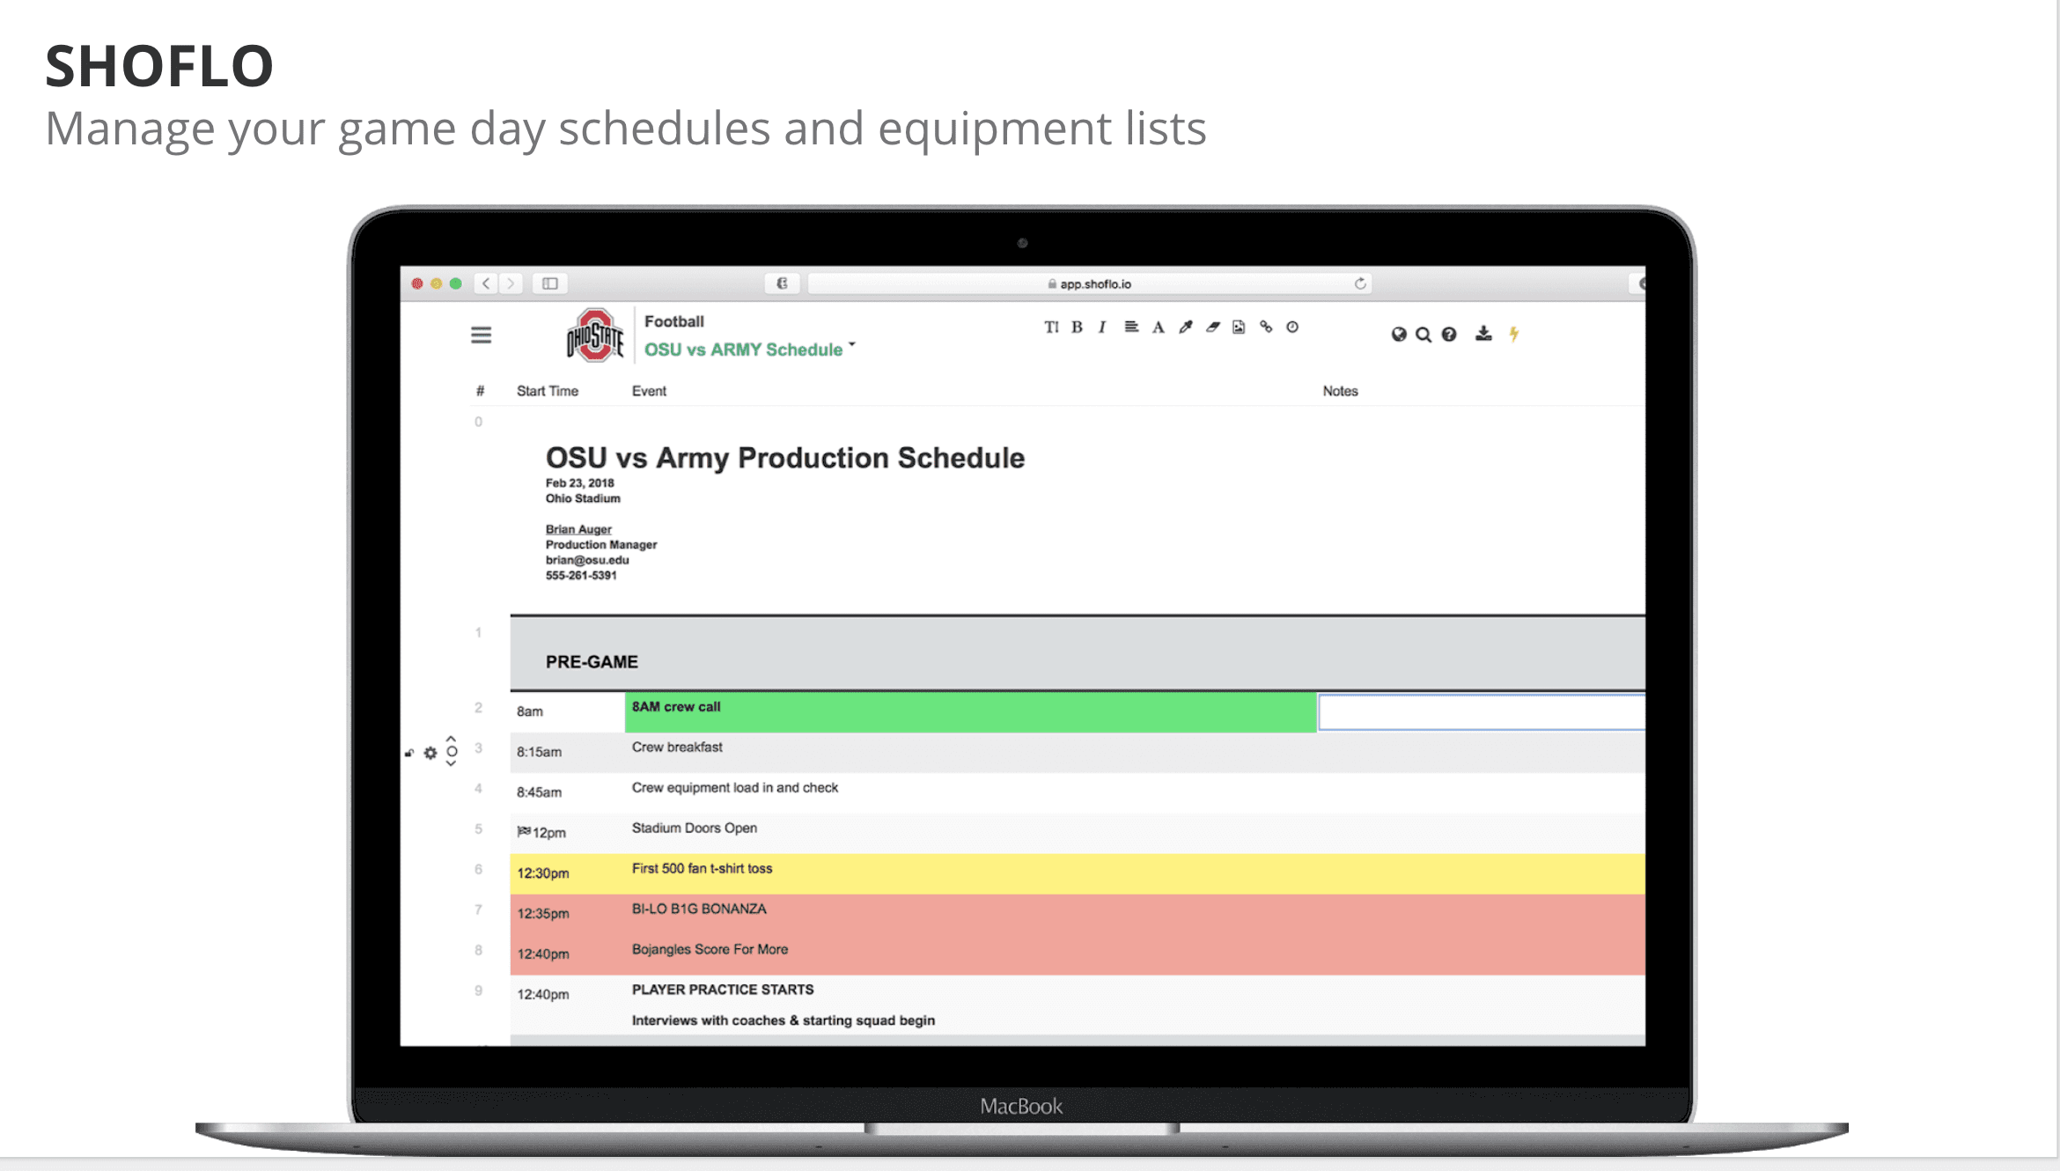Insert a hyperlink with the chain icon

1266,328
